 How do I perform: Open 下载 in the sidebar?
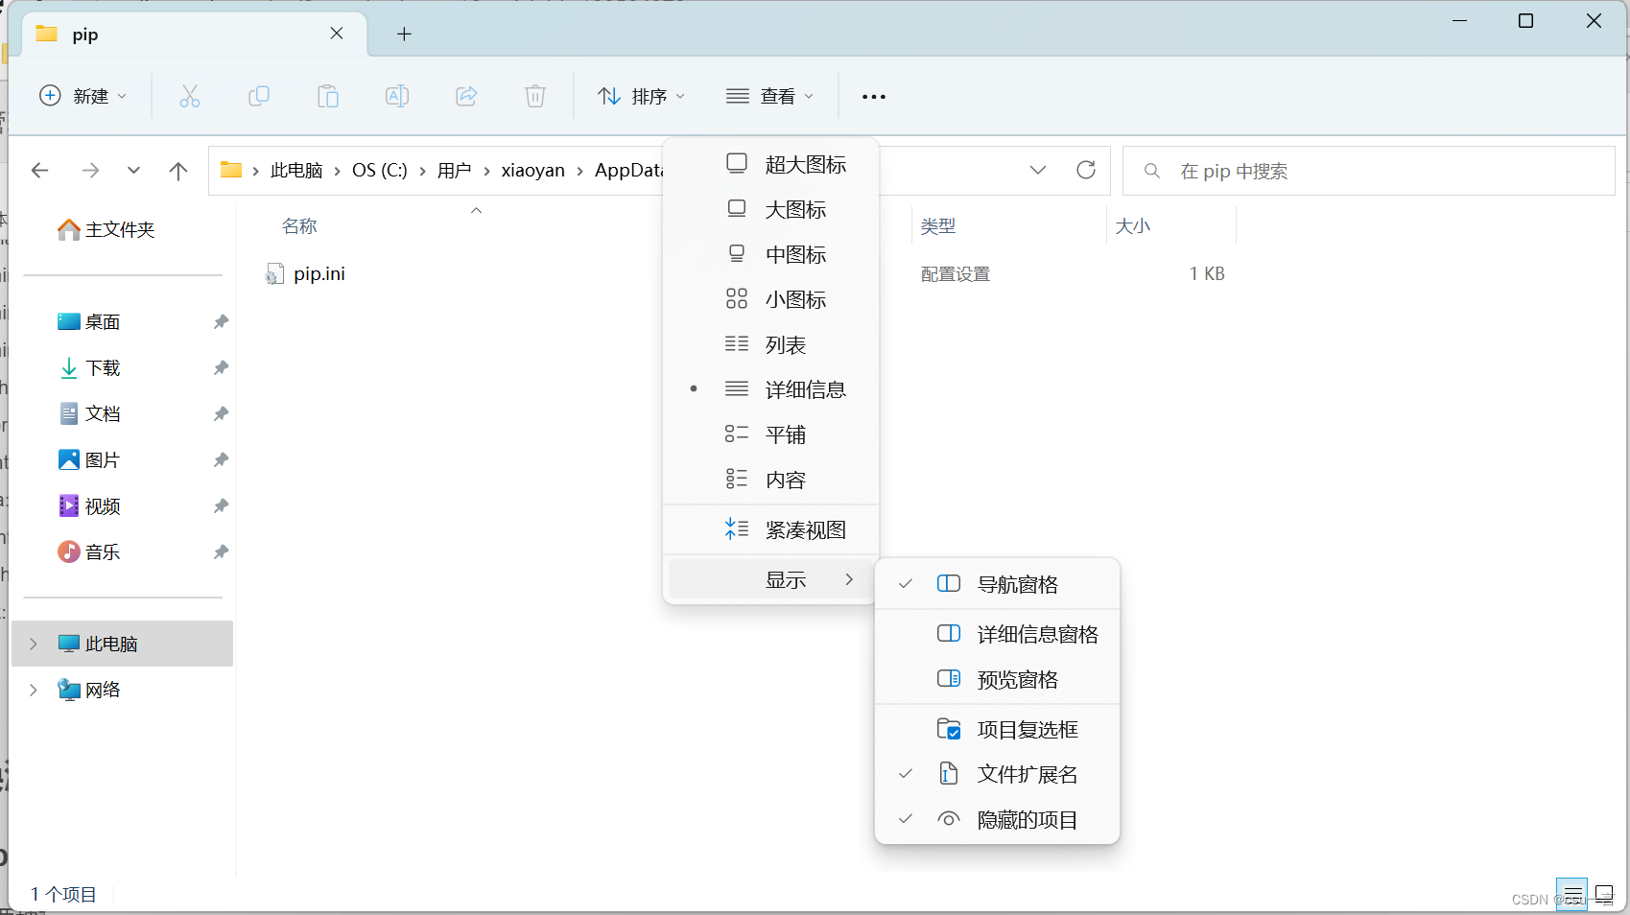click(89, 367)
